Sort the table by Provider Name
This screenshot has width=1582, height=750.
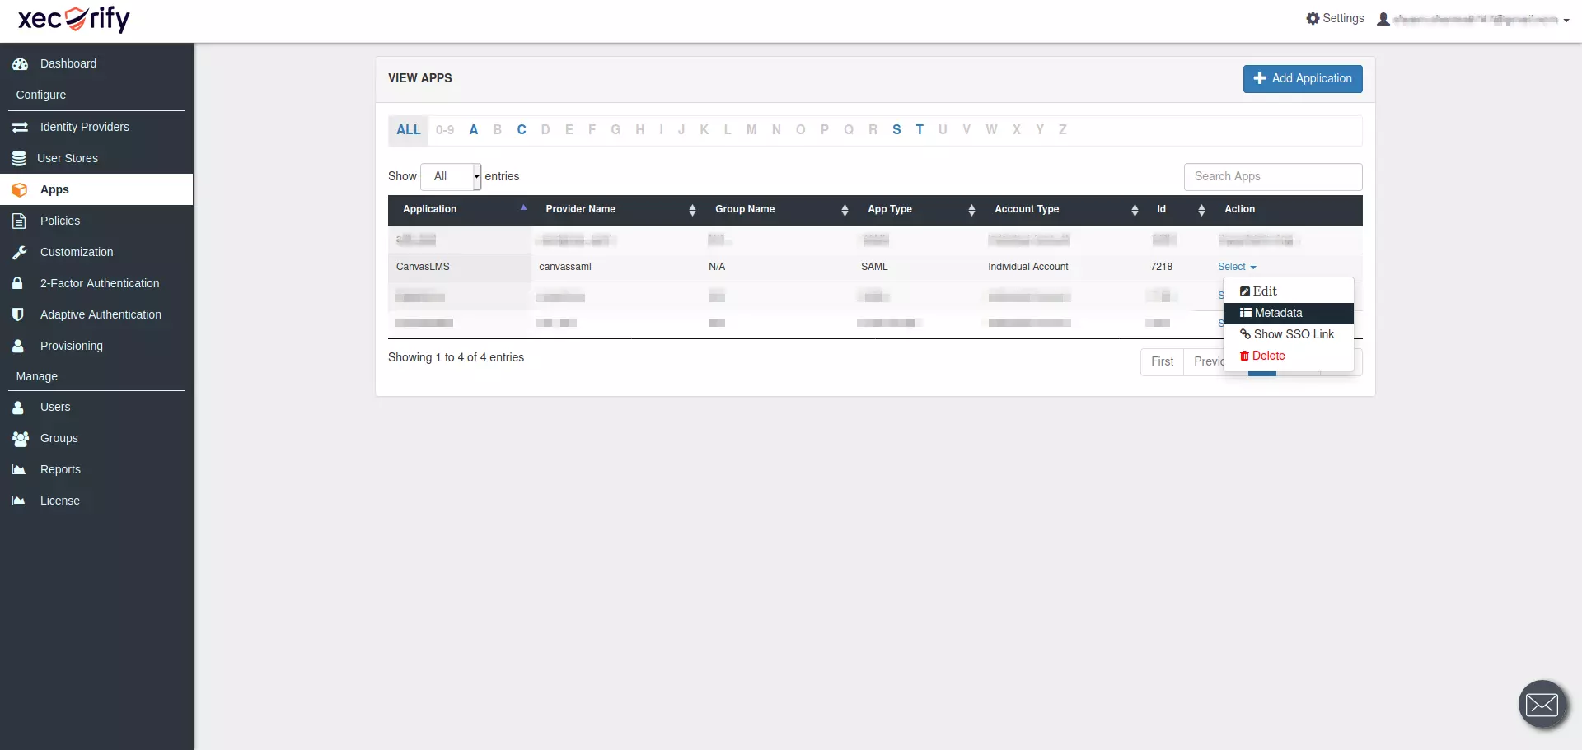[x=692, y=210]
